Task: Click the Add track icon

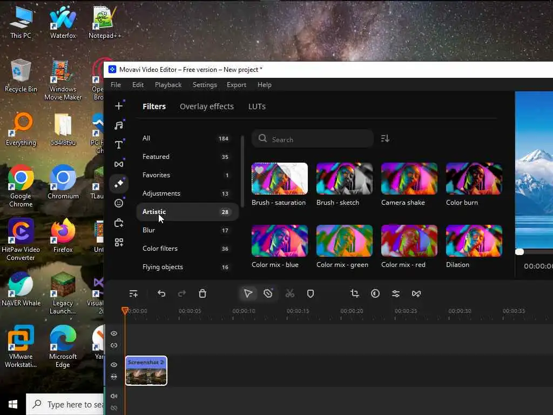Action: pos(133,293)
